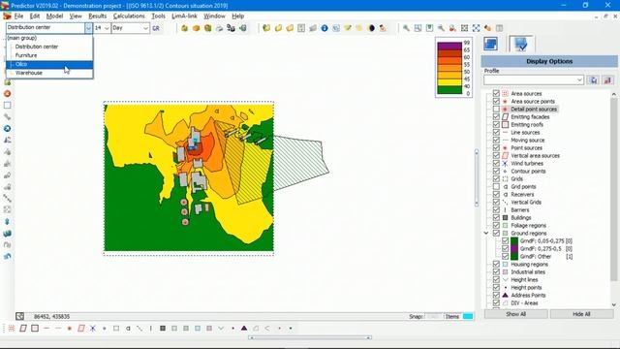Viewport: 620px width, 349px height.
Task: Click the red circle icon in left toolbar
Action: coord(7,94)
